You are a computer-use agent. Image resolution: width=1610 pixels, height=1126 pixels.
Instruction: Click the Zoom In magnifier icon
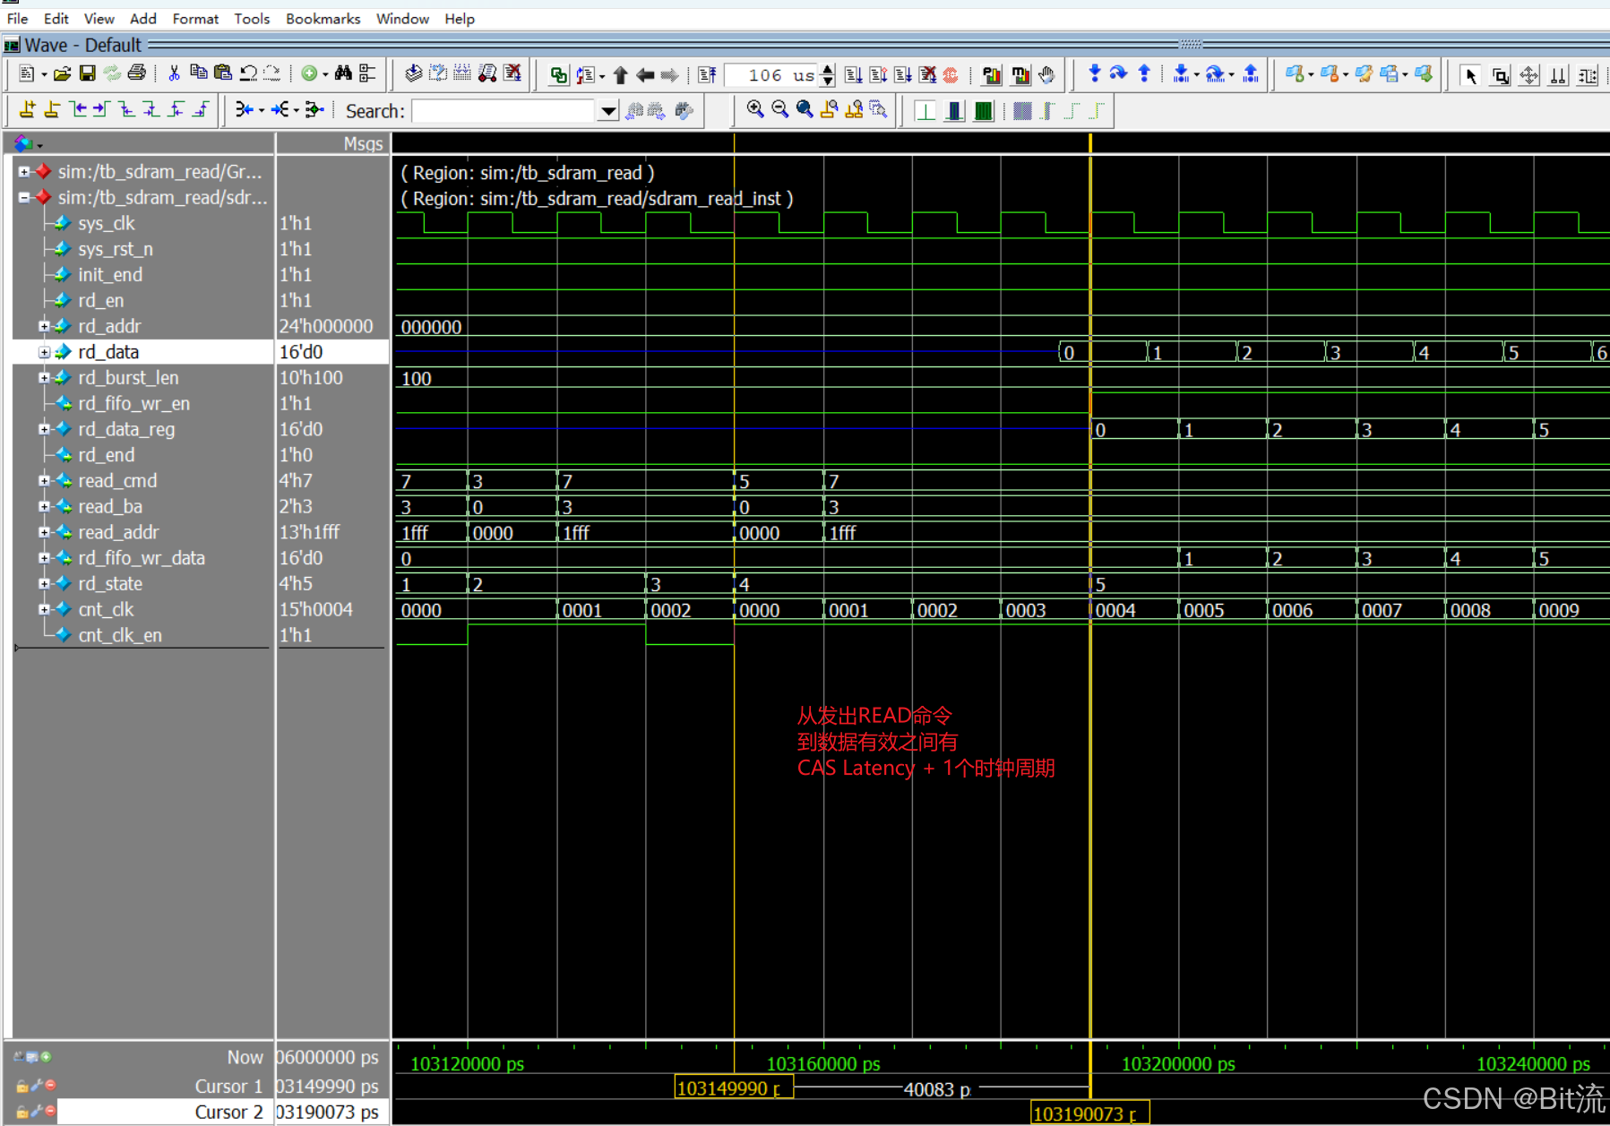(x=755, y=109)
